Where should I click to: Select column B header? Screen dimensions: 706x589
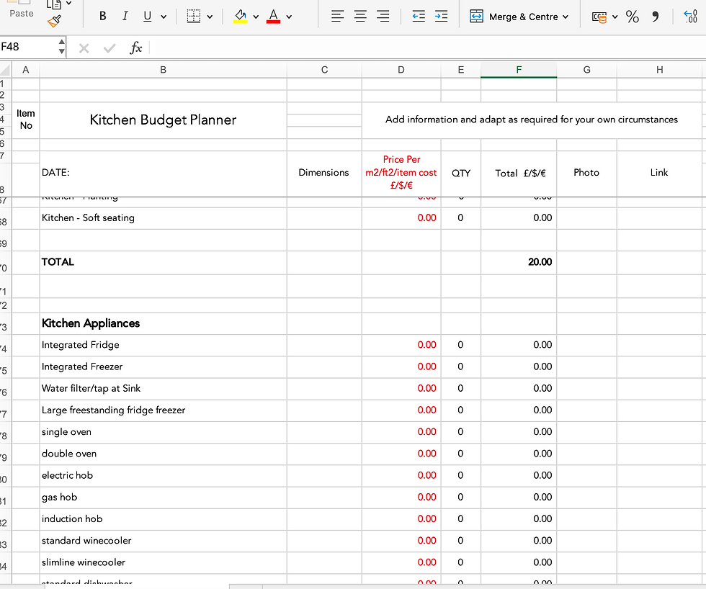[163, 70]
